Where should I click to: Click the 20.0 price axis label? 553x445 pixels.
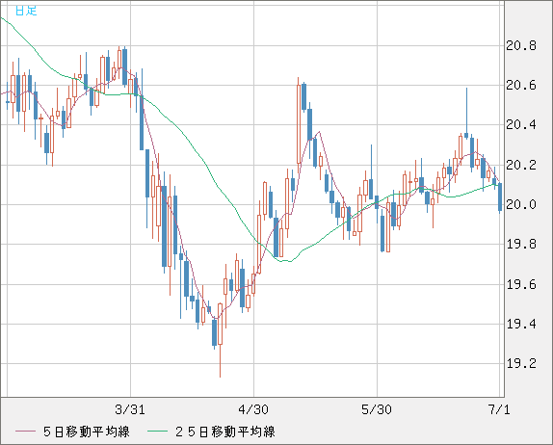[521, 204]
